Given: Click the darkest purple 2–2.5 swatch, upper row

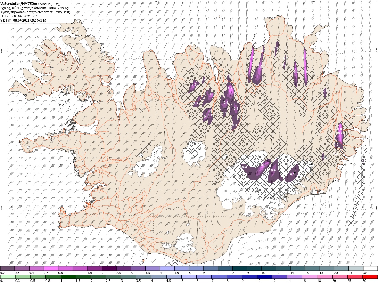Looking at the screenshot, I should [109, 269].
